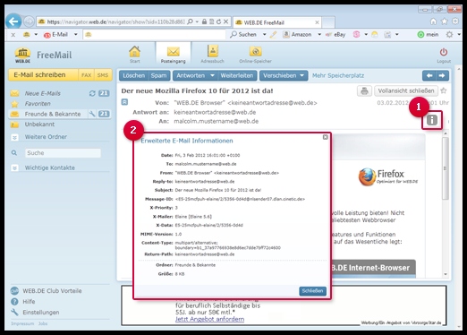Image resolution: width=467 pixels, height=335 pixels.
Task: Open the Favoriten folder
Action: pyautogui.click(x=38, y=104)
